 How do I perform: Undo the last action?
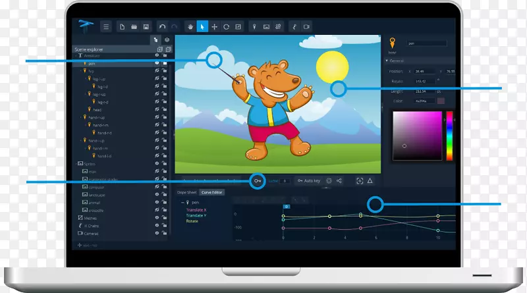(x=162, y=27)
